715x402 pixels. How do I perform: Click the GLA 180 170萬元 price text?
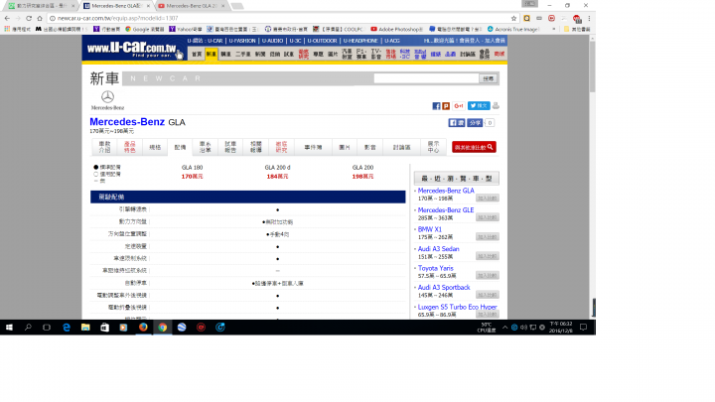[192, 177]
